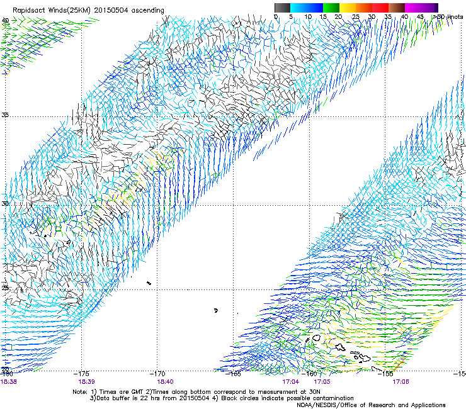Screen dimensions: 466x409
Task: Click the '>50 knots' legend label
Action: (x=448, y=17)
